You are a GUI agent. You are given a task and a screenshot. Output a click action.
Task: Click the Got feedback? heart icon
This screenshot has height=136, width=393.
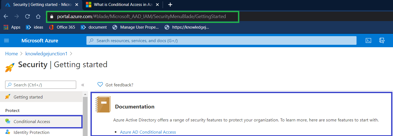100,84
